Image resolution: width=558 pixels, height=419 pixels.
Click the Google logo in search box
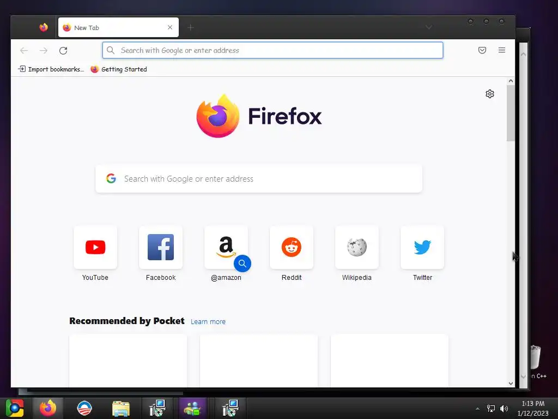pos(111,178)
